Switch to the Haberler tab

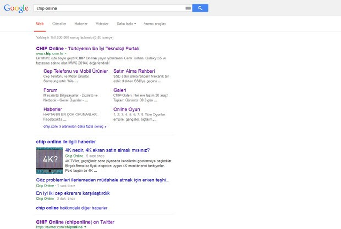(81, 24)
